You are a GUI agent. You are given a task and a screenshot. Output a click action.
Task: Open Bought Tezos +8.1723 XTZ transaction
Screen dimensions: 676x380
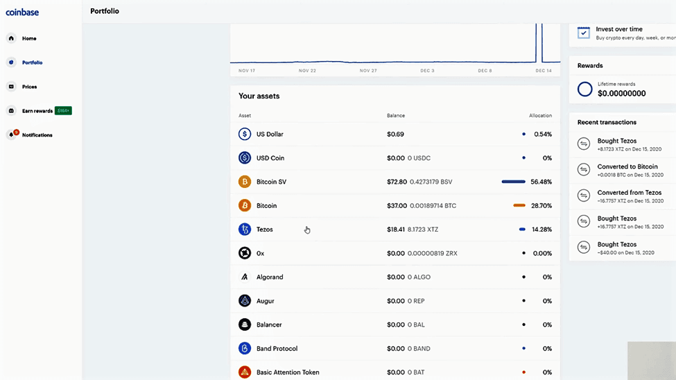(623, 144)
